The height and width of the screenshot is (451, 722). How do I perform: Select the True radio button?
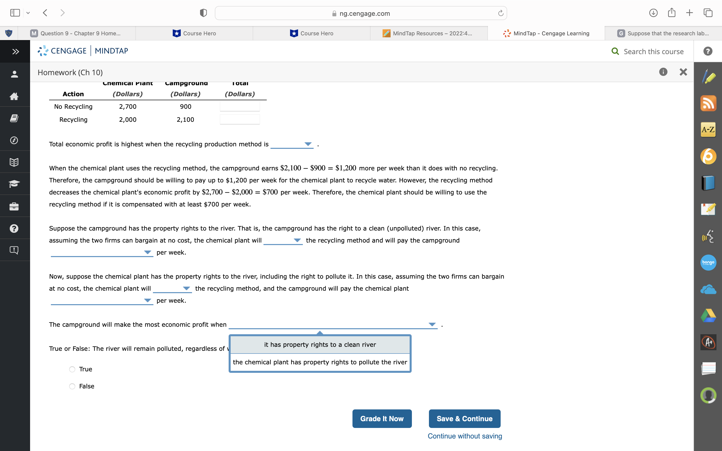[72, 369]
